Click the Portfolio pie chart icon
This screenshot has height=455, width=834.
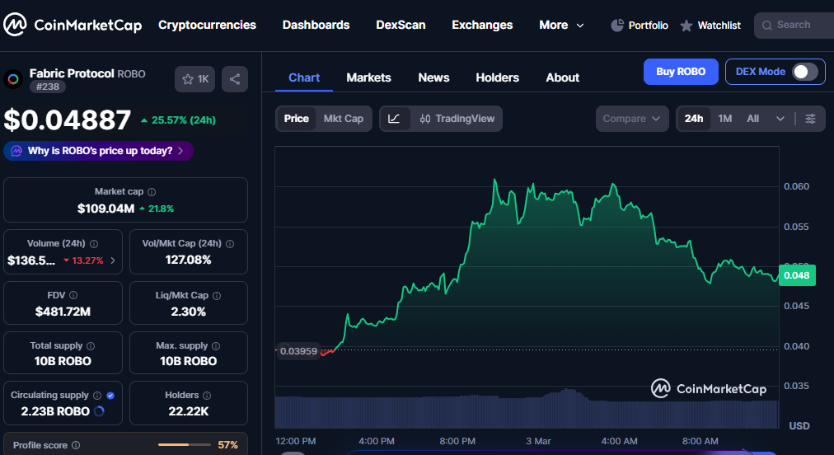[617, 25]
